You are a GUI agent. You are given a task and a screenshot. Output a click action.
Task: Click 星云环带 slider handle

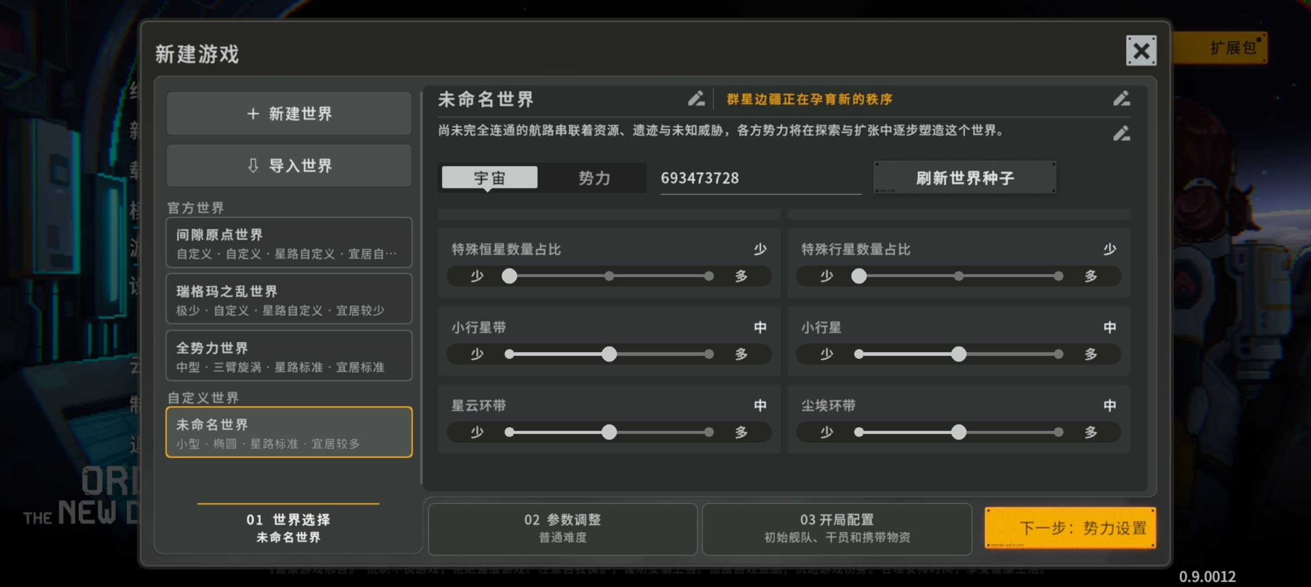[609, 433]
